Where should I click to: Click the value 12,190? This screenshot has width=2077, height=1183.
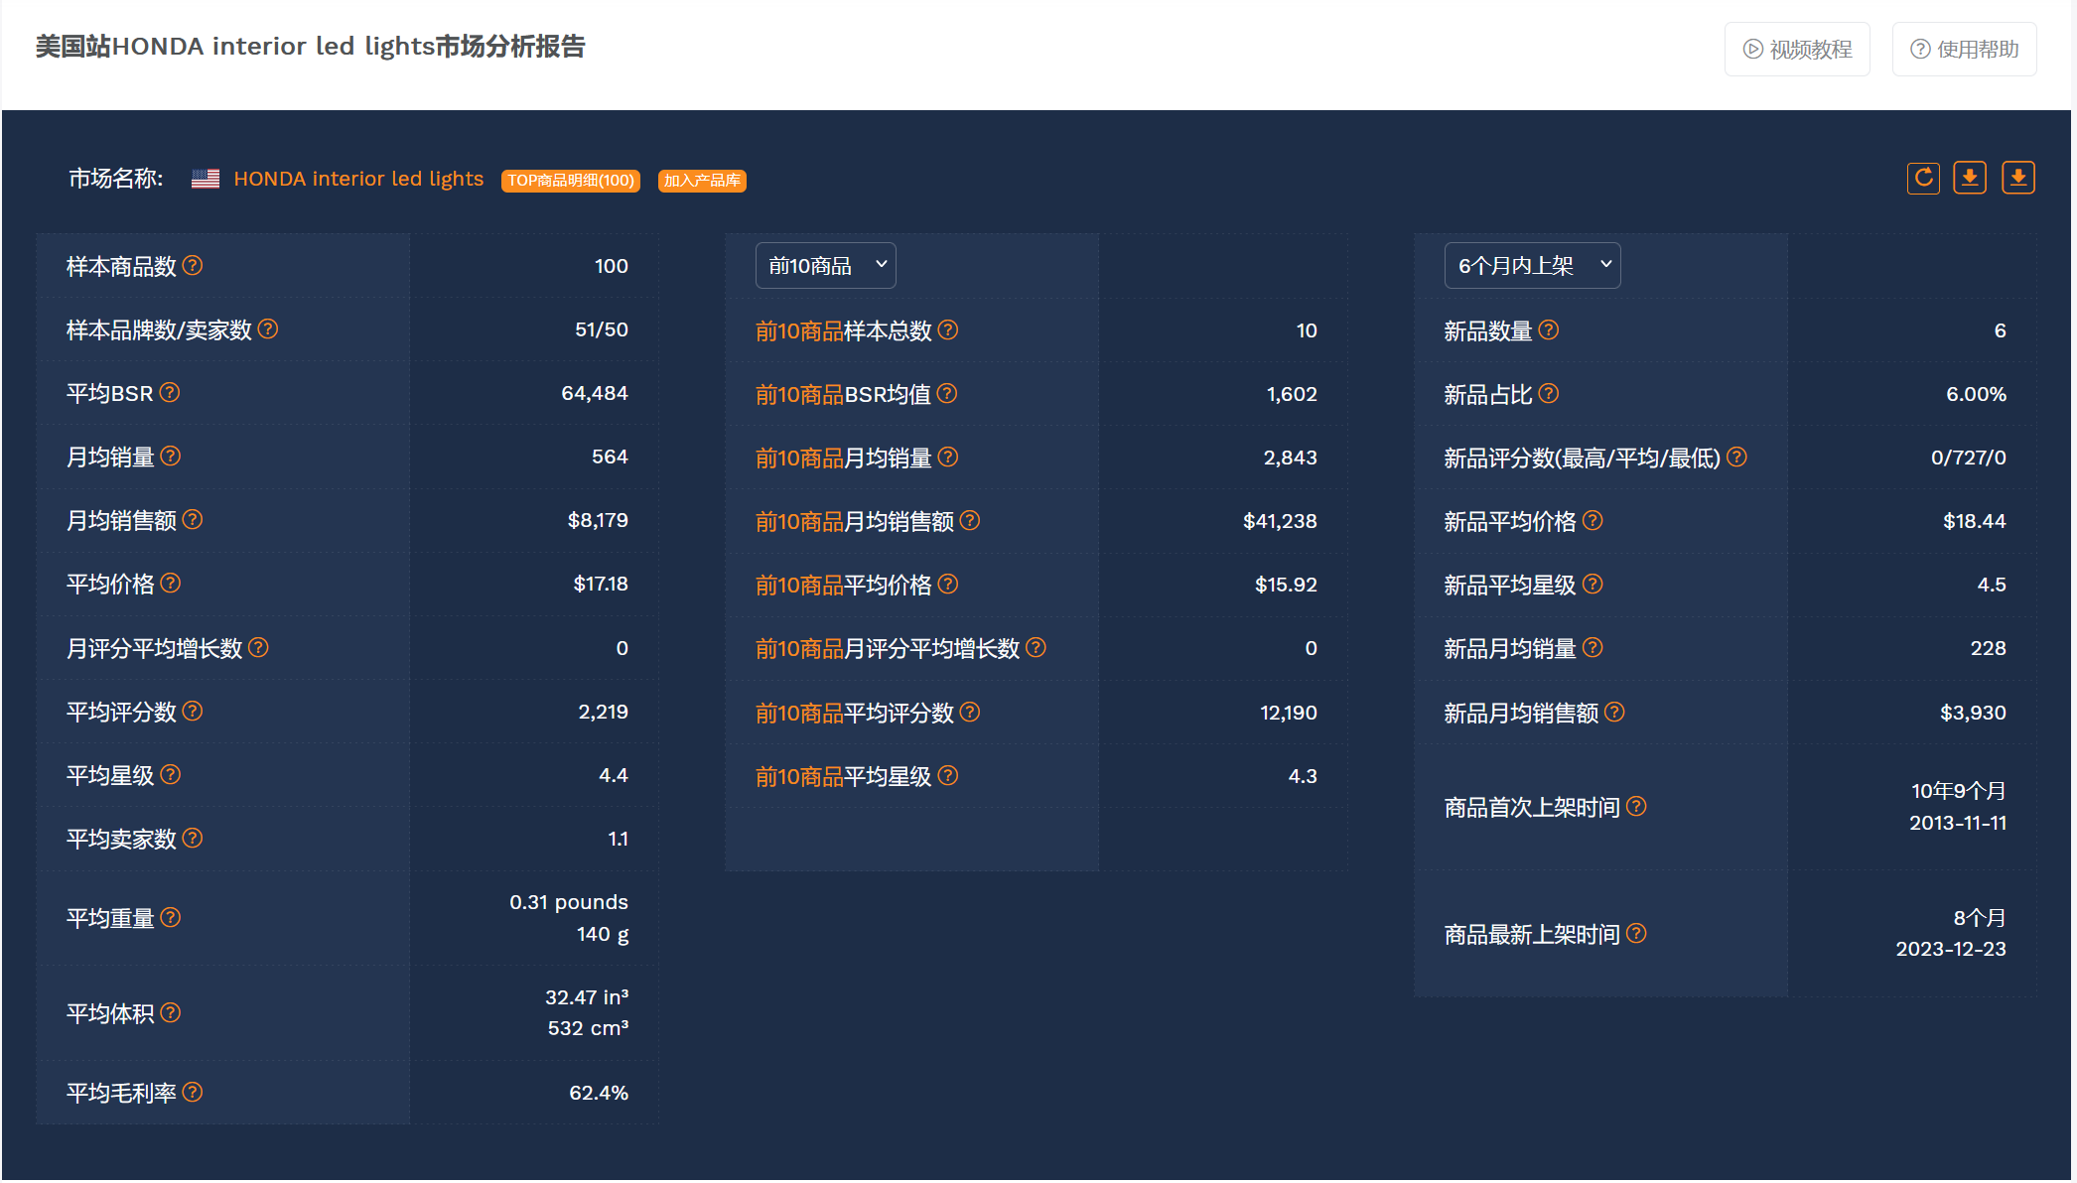tap(1289, 714)
